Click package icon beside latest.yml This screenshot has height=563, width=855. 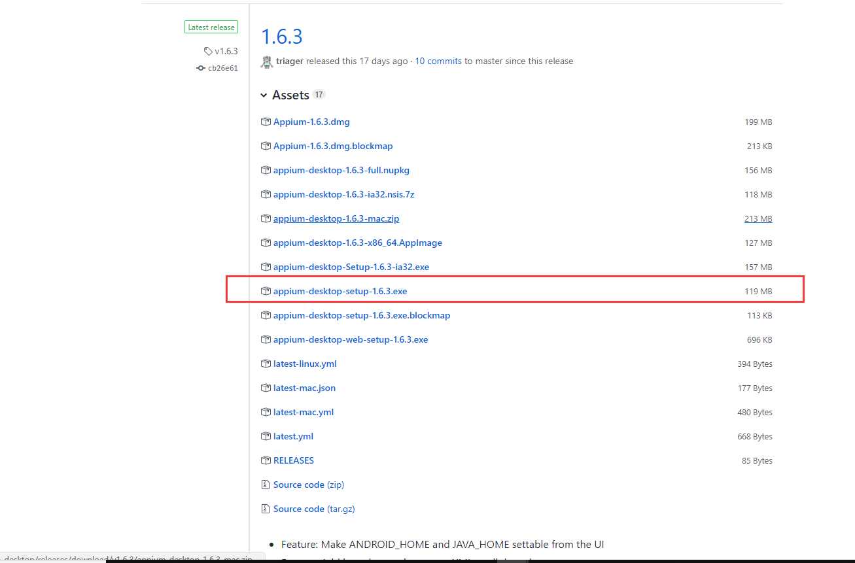tap(266, 437)
